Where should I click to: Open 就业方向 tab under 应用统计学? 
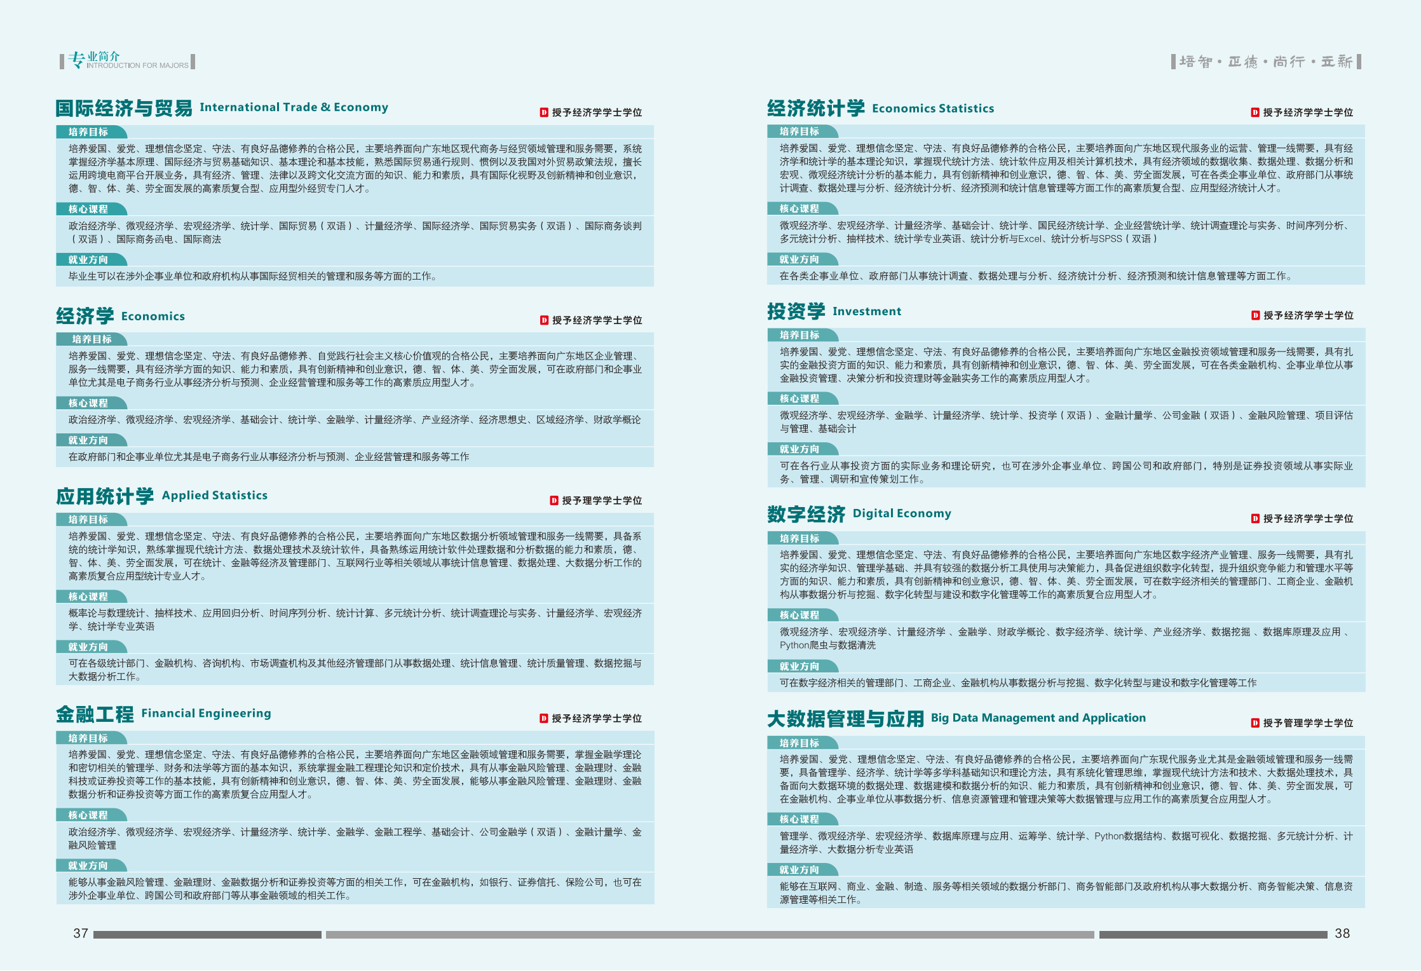(92, 647)
